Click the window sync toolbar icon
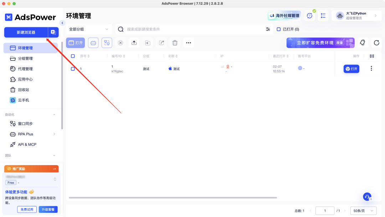This screenshot has width=385, height=217. pyautogui.click(x=107, y=43)
